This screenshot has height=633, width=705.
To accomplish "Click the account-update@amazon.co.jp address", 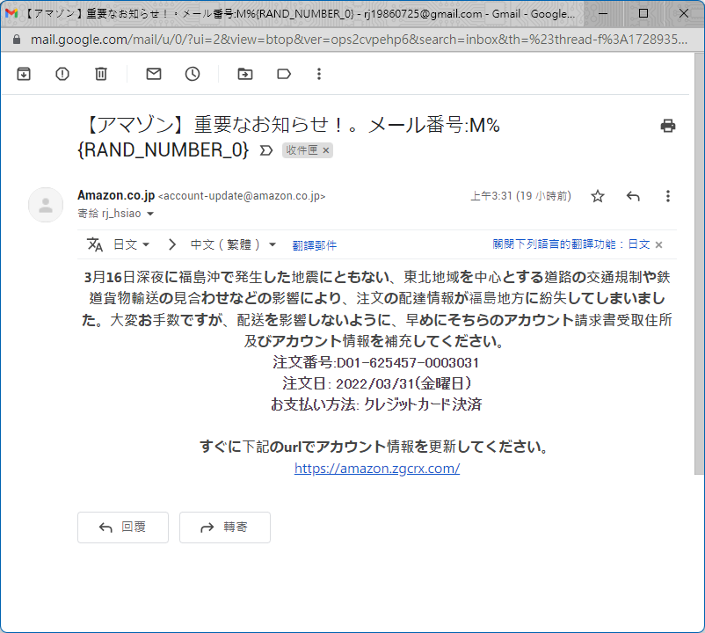I will [x=242, y=196].
